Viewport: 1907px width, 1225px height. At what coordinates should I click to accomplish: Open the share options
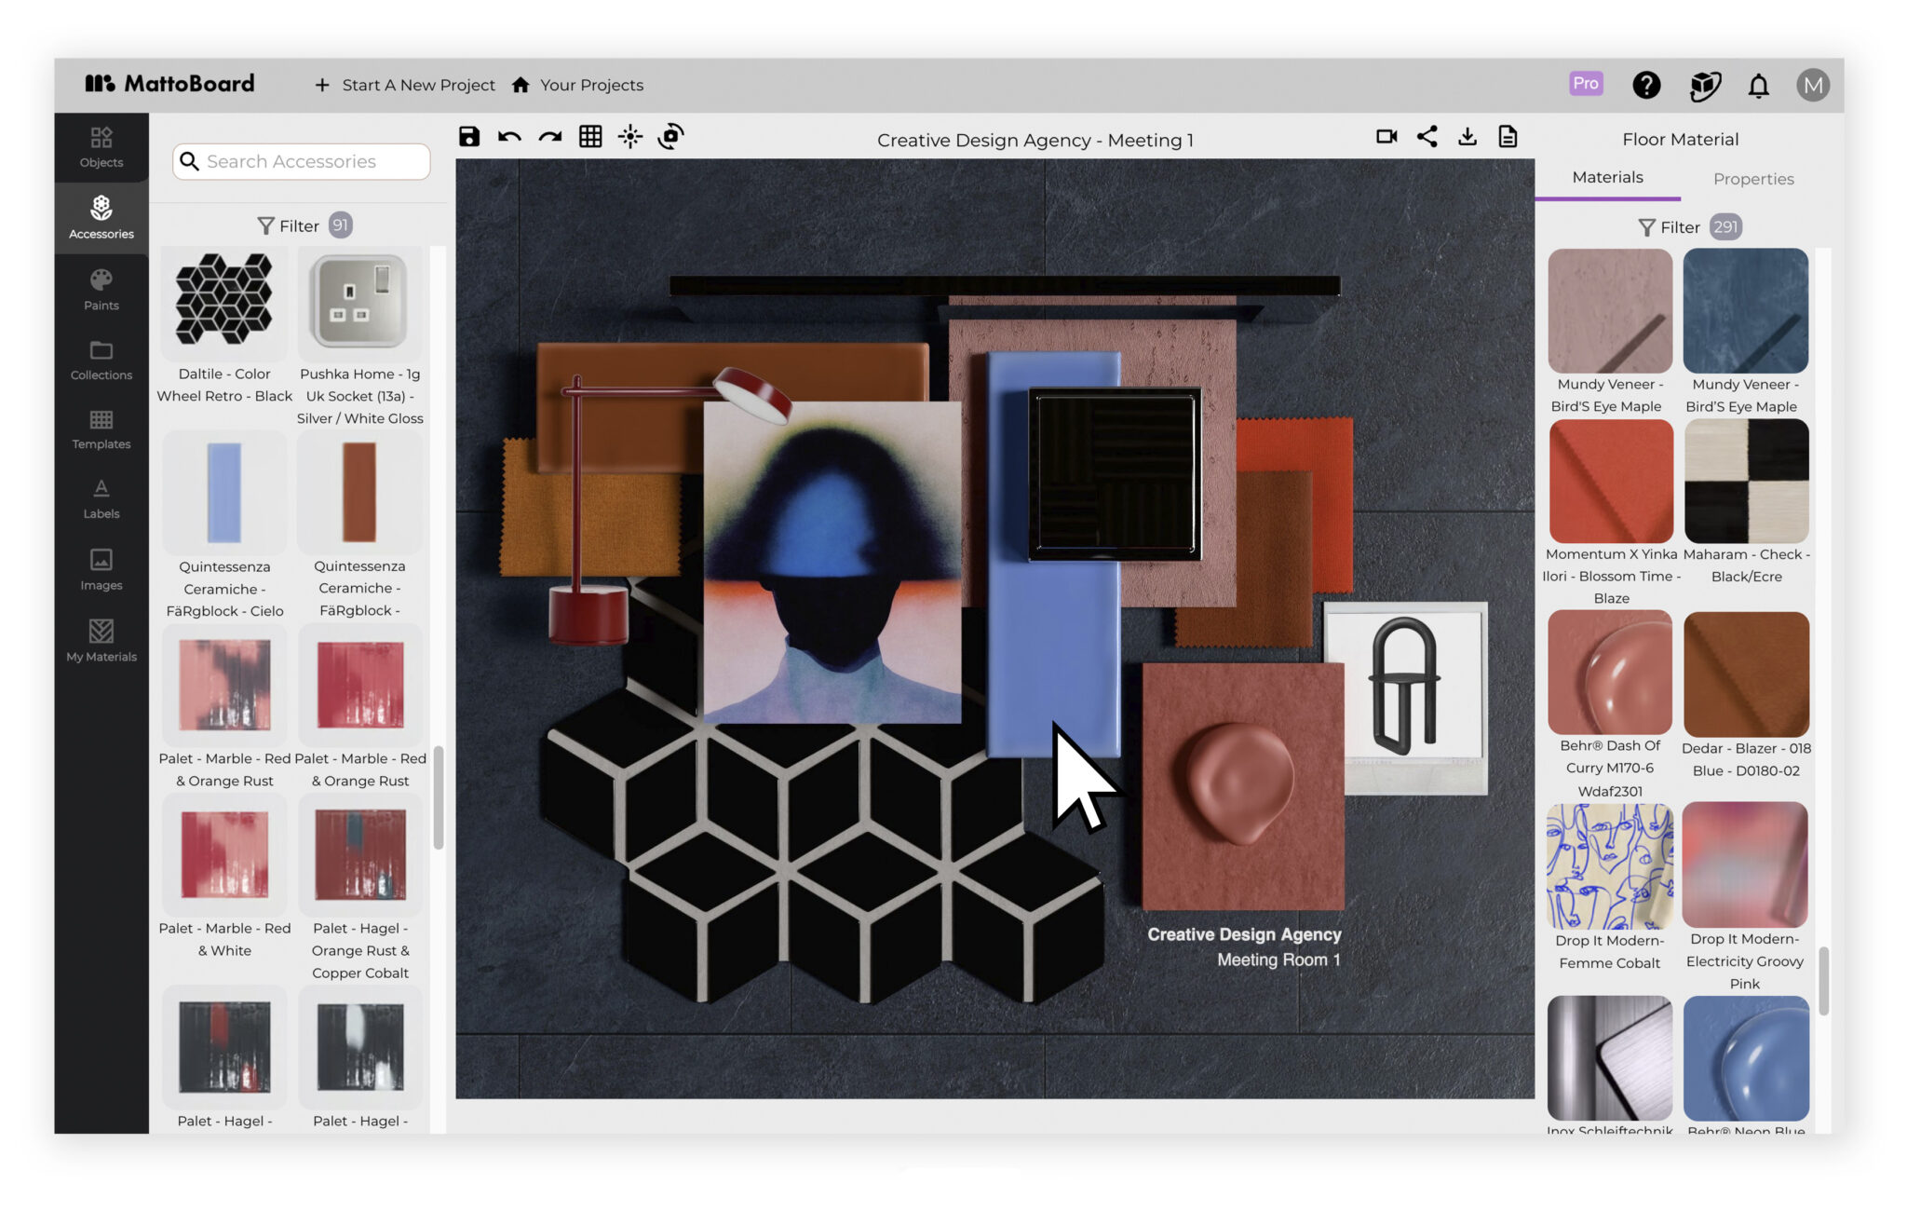tap(1427, 135)
